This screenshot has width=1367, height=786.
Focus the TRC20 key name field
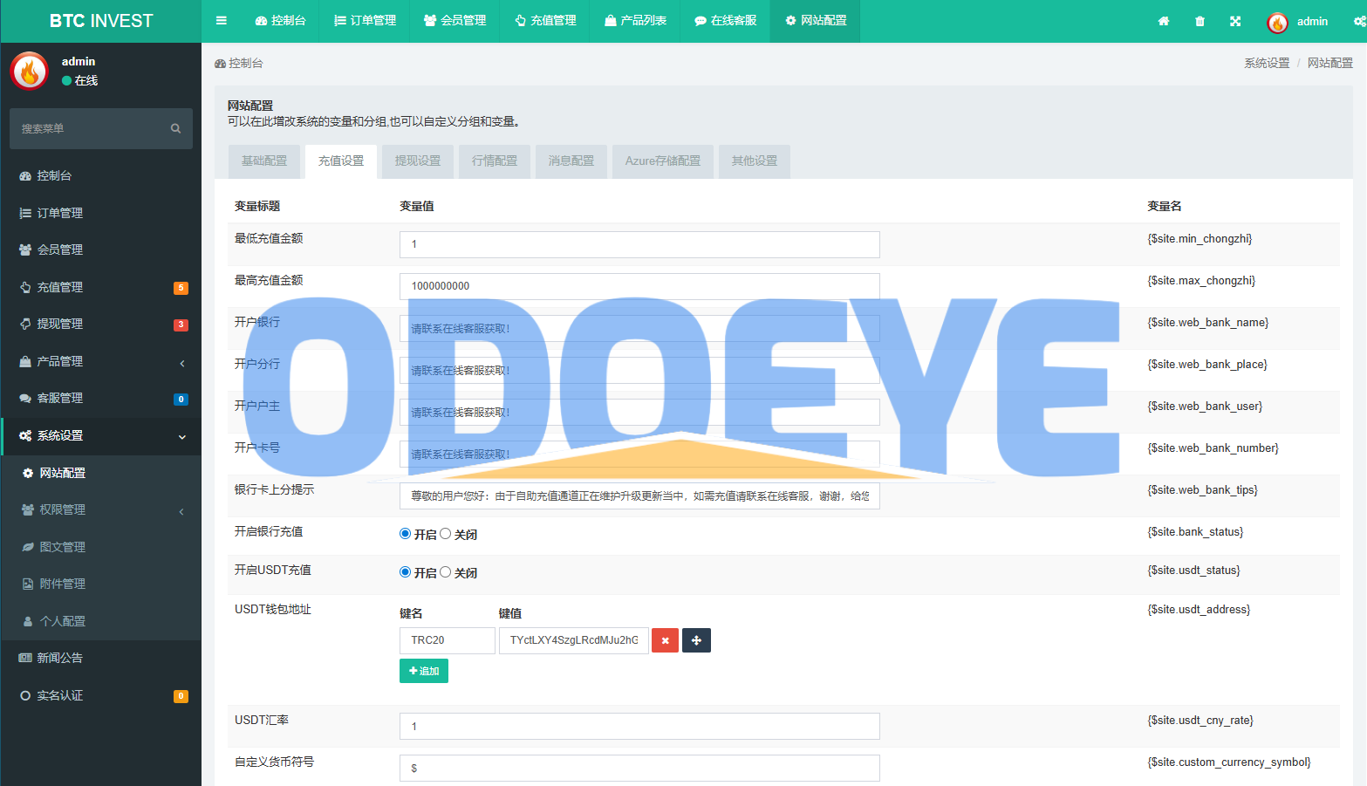point(448,640)
